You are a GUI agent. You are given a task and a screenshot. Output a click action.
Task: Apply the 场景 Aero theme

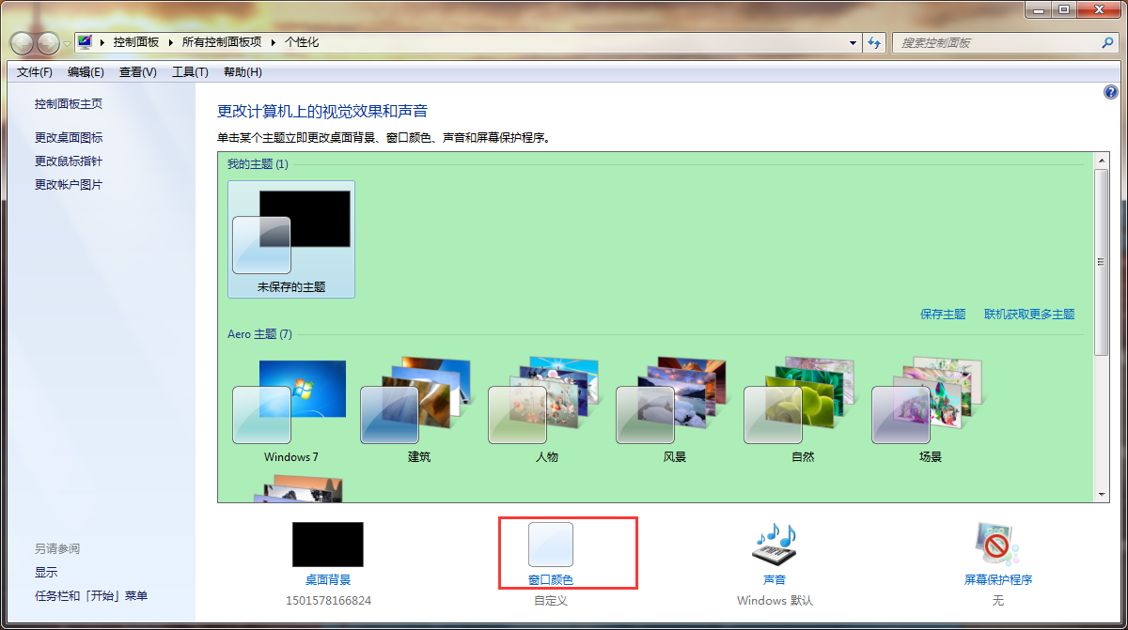pyautogui.click(x=931, y=410)
